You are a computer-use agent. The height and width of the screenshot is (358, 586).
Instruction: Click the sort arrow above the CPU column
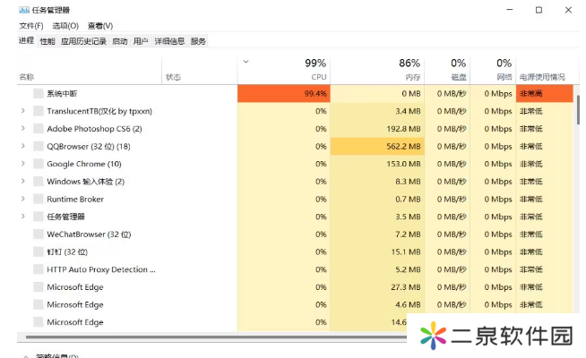pos(246,62)
